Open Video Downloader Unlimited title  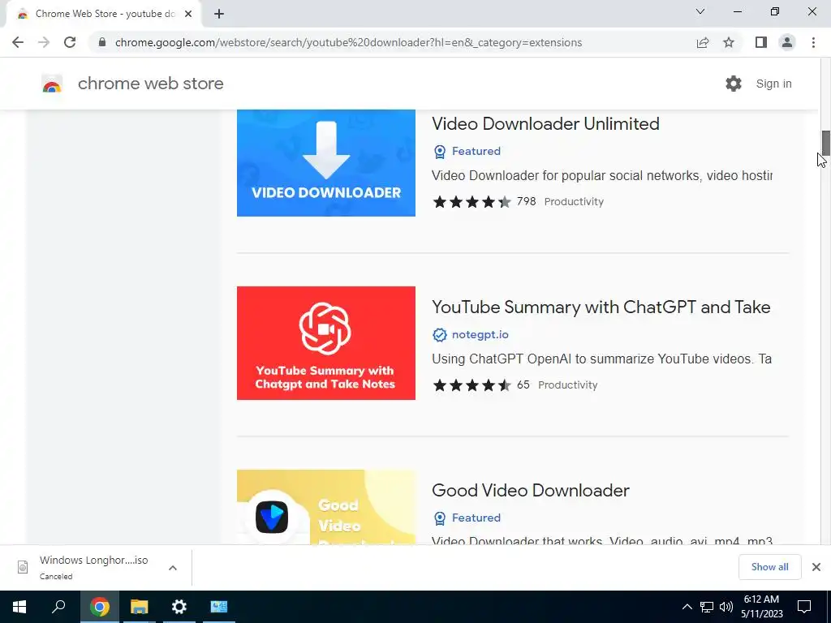coord(545,124)
